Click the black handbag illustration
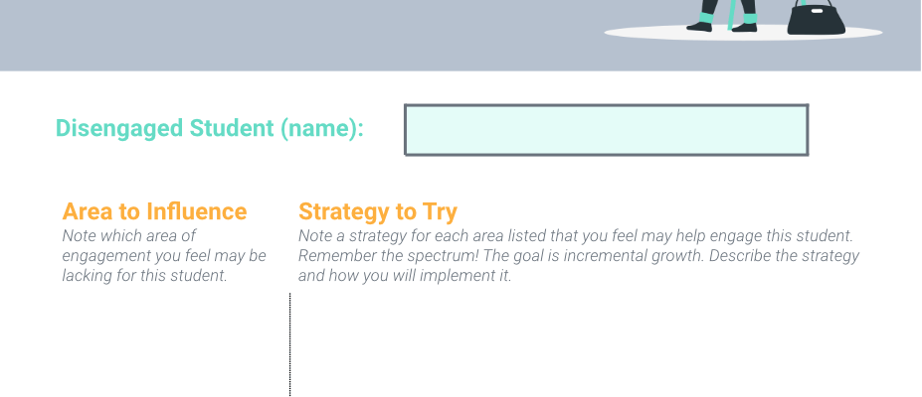The width and height of the screenshot is (922, 397). (x=816, y=18)
